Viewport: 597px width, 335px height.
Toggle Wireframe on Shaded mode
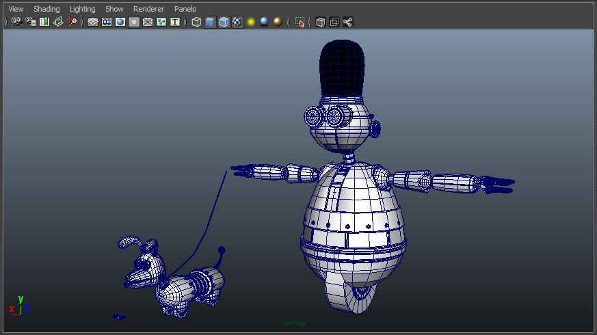tap(224, 22)
